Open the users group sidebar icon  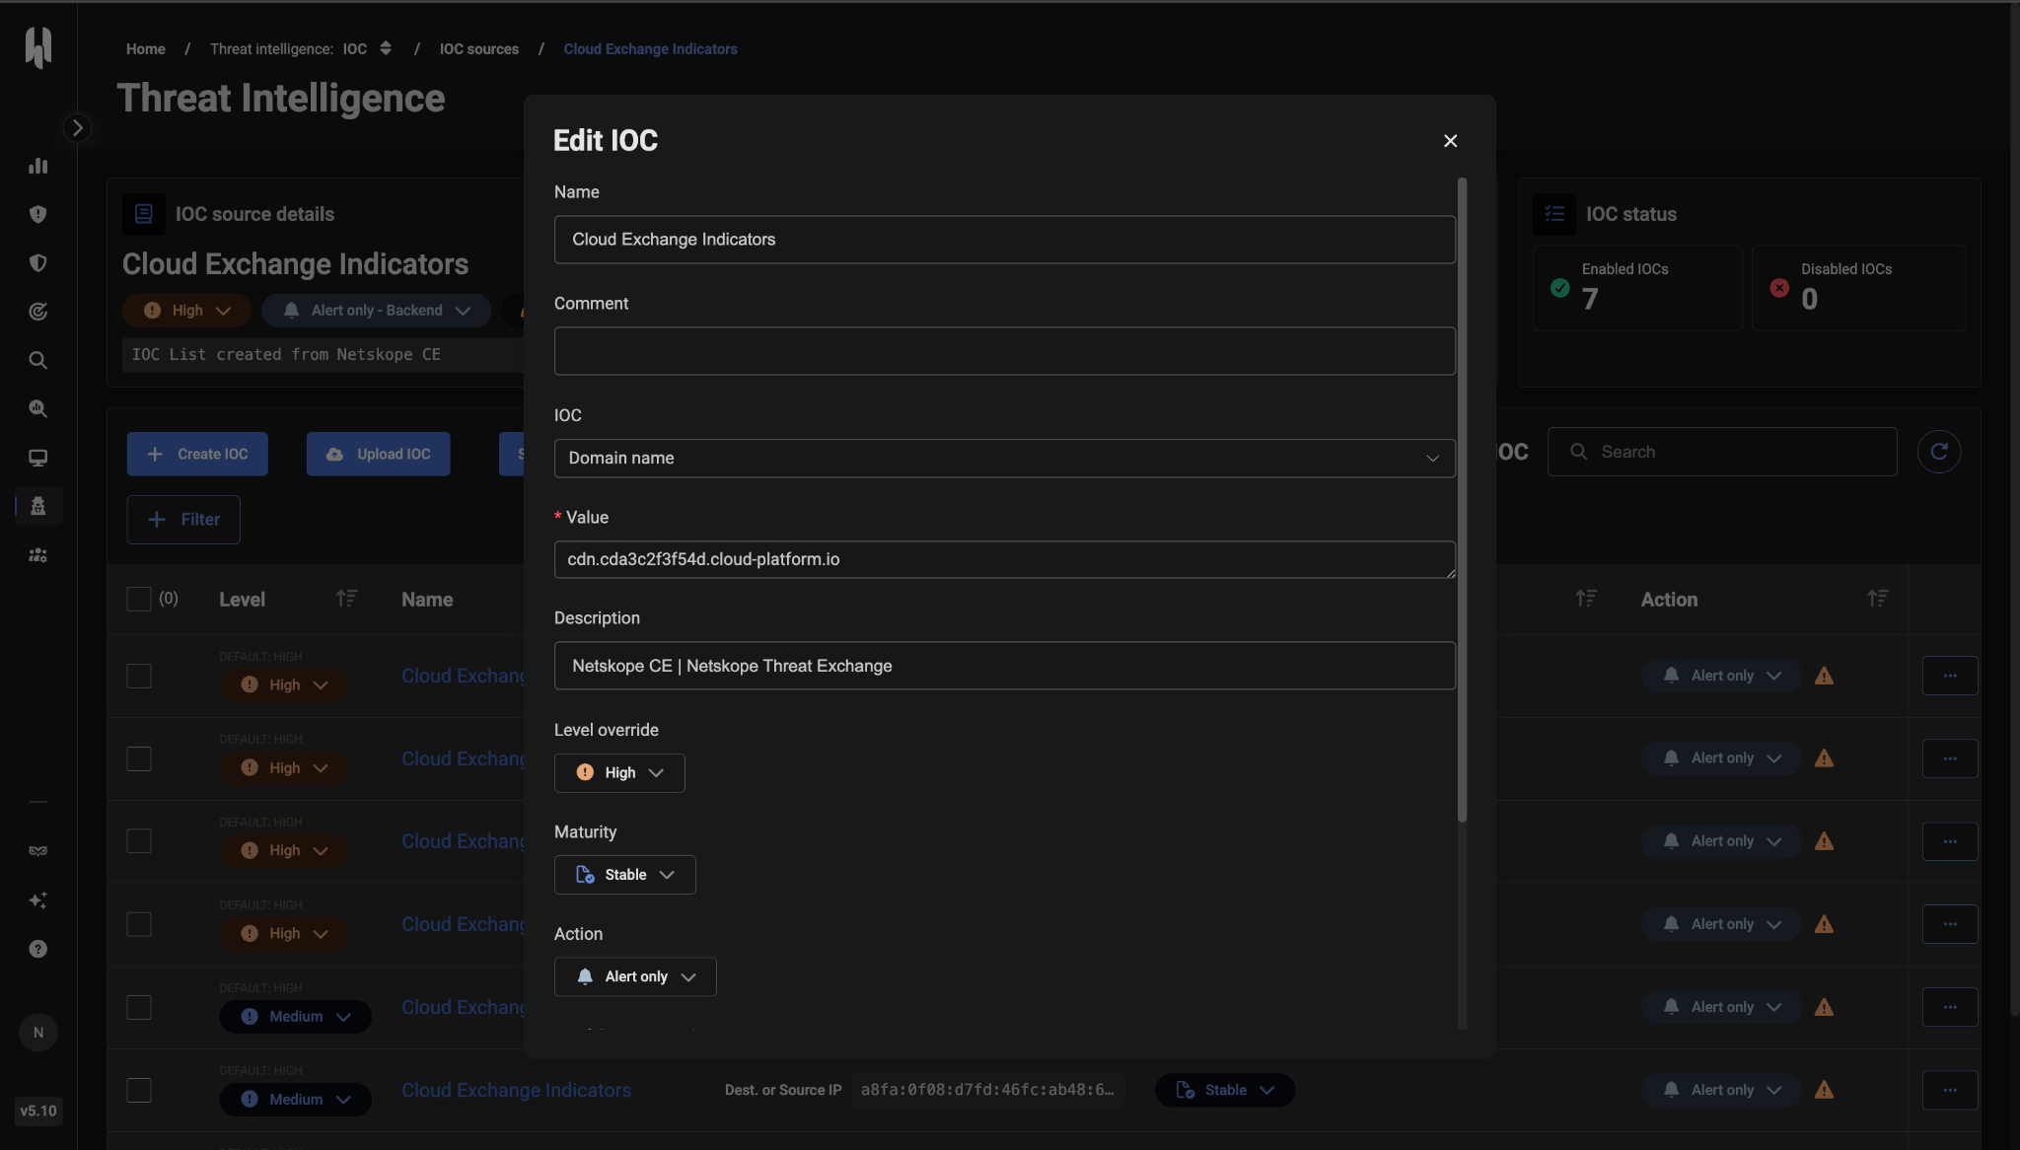(x=38, y=555)
